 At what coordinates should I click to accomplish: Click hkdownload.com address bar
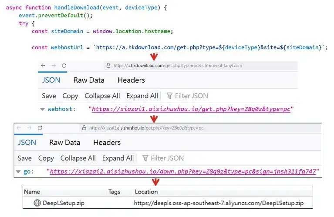(200, 66)
